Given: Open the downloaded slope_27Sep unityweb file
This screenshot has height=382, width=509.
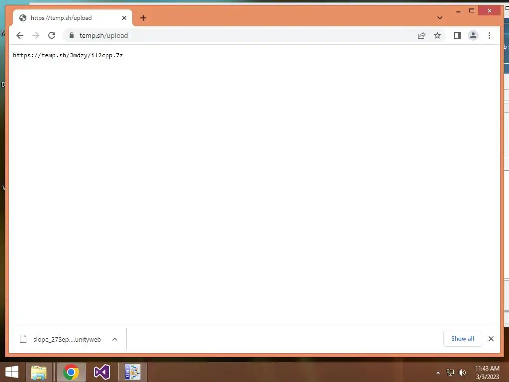Looking at the screenshot, I should [x=60, y=339].
